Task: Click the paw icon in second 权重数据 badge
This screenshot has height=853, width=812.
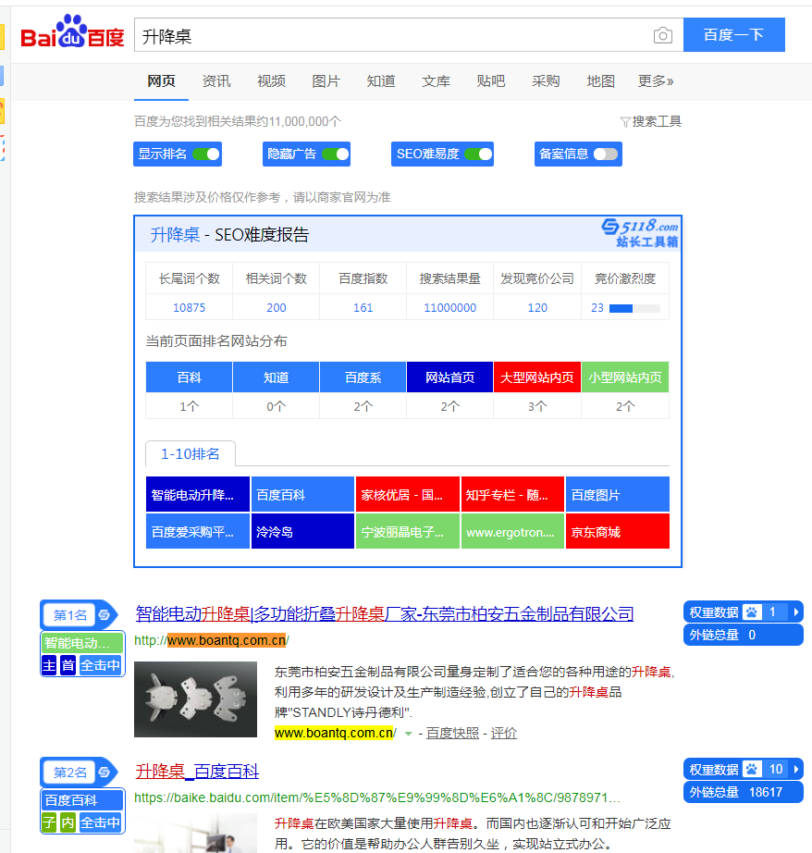Action: 752,769
